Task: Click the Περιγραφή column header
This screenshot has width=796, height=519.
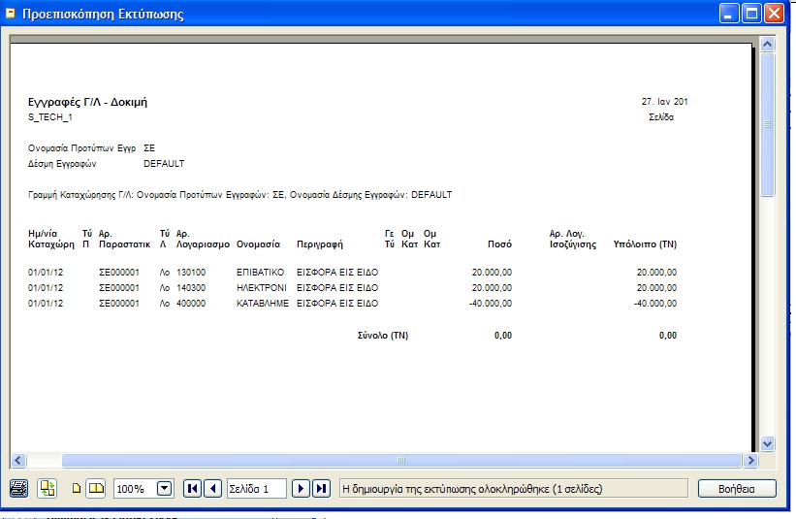Action: coord(320,244)
